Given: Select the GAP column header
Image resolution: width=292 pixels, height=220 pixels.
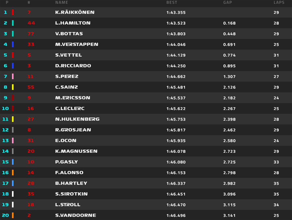Looking at the screenshot, I should tap(227, 2).
